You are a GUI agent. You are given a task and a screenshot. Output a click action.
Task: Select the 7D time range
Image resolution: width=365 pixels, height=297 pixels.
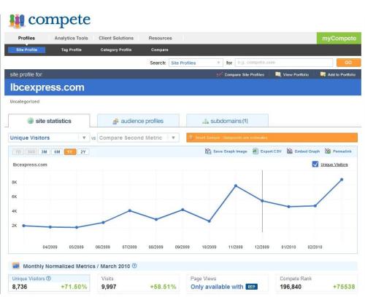(18, 152)
